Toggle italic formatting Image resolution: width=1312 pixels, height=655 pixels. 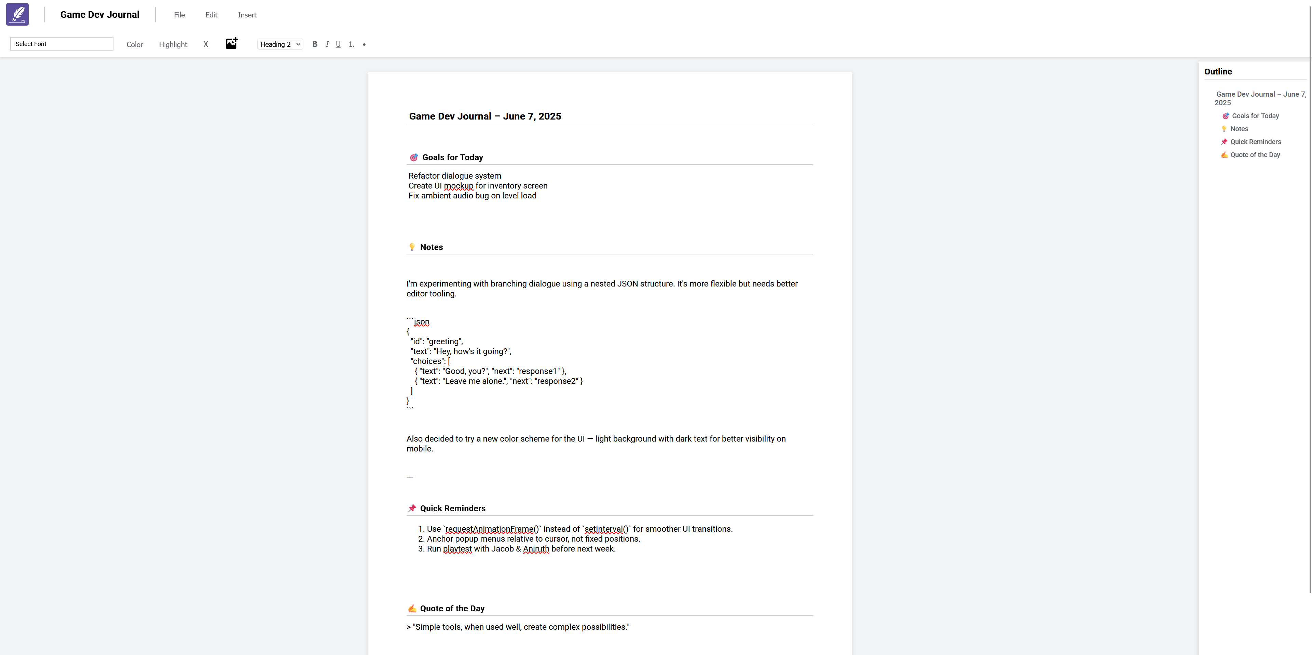(x=327, y=44)
